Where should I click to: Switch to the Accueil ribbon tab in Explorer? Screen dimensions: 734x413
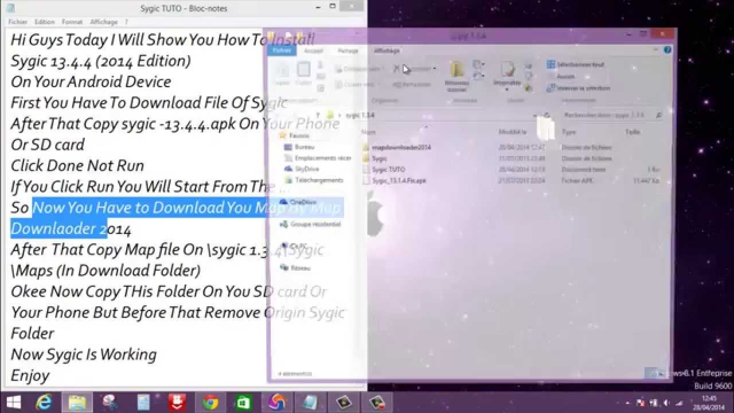click(313, 50)
